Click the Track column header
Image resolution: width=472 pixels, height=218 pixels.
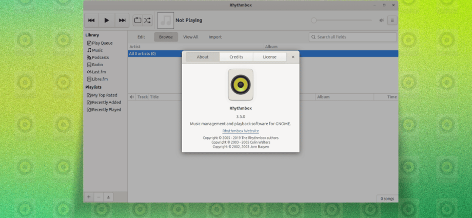tap(142, 97)
